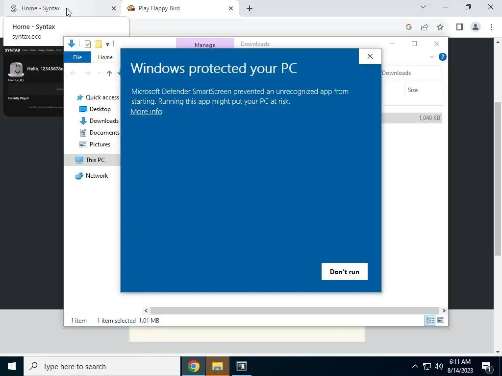Image resolution: width=502 pixels, height=376 pixels.
Task: Open the clock showing 6:11 AM
Action: tap(460, 366)
